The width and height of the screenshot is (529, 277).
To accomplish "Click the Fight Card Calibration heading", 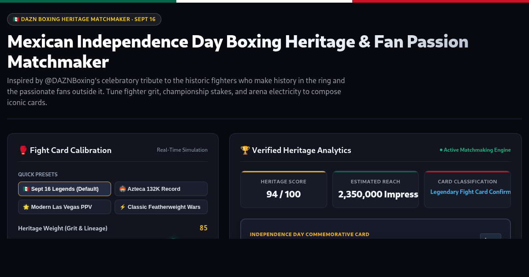I will tap(71, 150).
